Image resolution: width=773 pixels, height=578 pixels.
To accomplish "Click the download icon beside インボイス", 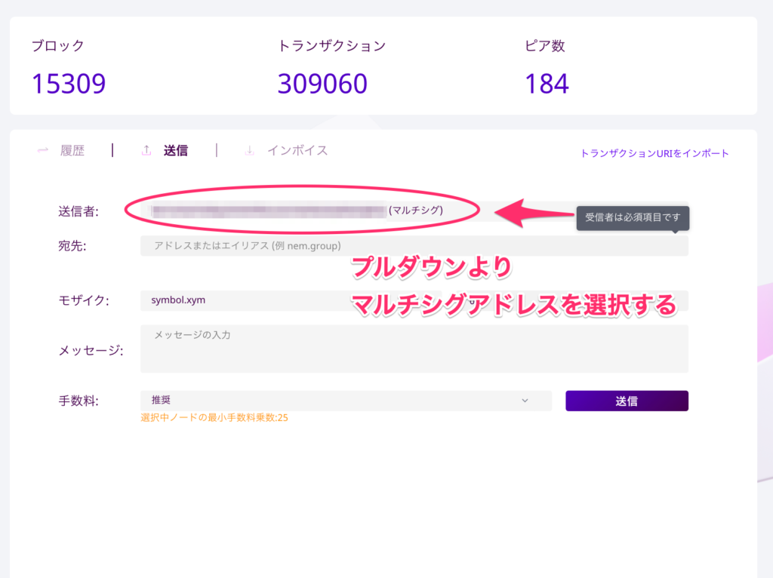I will pyautogui.click(x=250, y=150).
